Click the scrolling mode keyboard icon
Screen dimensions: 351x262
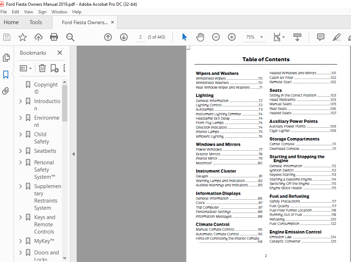point(297,37)
